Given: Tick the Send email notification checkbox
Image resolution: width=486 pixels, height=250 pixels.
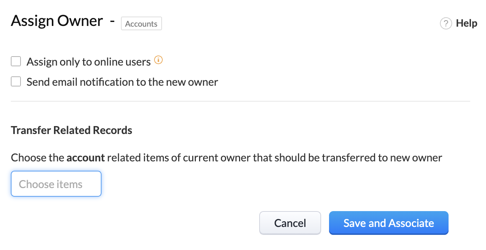Looking at the screenshot, I should click(x=16, y=82).
